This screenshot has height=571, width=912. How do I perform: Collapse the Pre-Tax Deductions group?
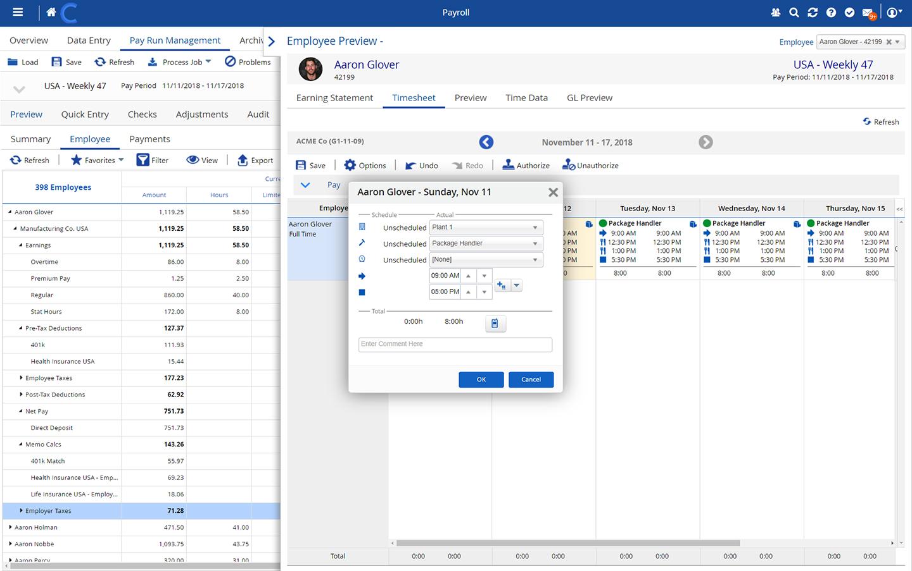click(x=21, y=328)
